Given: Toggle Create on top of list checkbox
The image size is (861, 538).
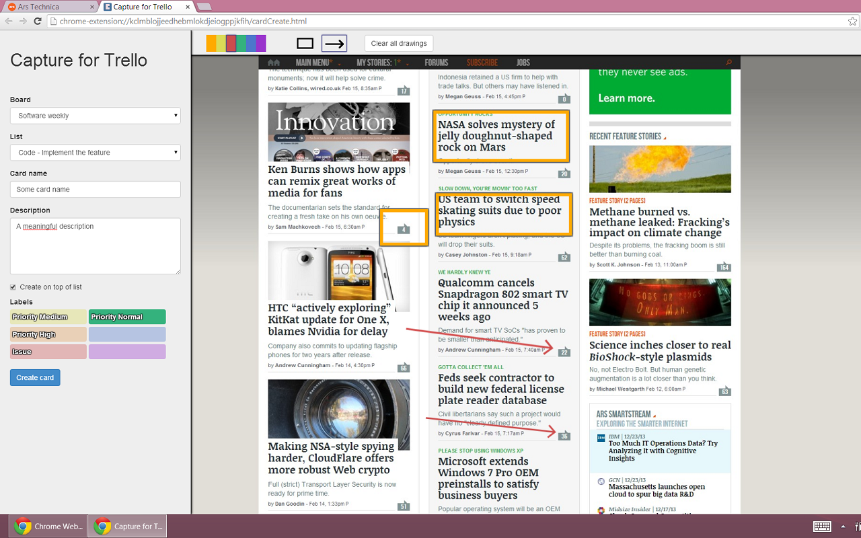Looking at the screenshot, I should (x=13, y=287).
